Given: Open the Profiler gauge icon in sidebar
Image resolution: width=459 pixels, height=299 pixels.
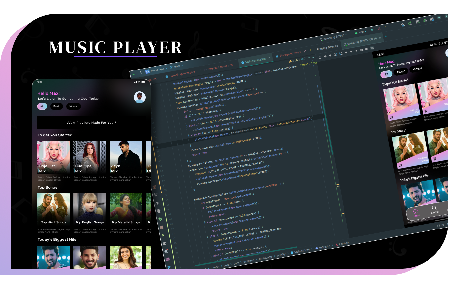Looking at the screenshot, I should click(x=157, y=203).
